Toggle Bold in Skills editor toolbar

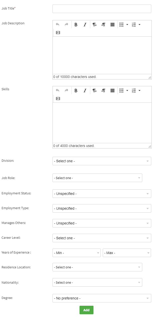point(76,91)
